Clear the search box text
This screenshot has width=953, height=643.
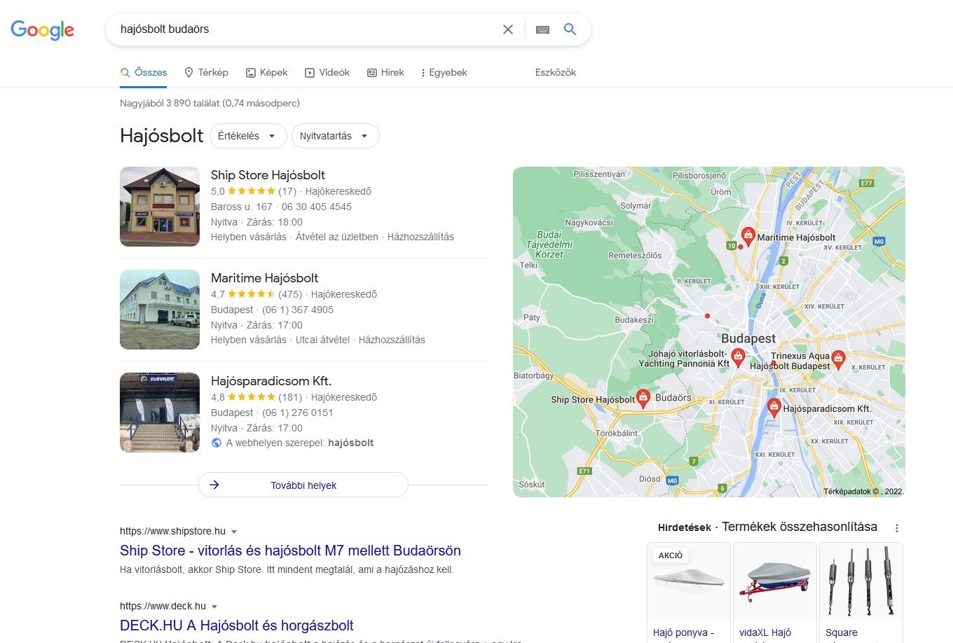click(x=508, y=29)
